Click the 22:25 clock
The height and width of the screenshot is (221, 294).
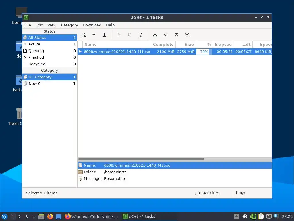click(x=287, y=216)
